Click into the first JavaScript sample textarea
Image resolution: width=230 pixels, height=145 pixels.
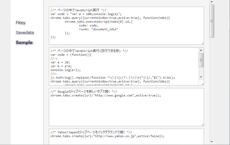click(127, 26)
